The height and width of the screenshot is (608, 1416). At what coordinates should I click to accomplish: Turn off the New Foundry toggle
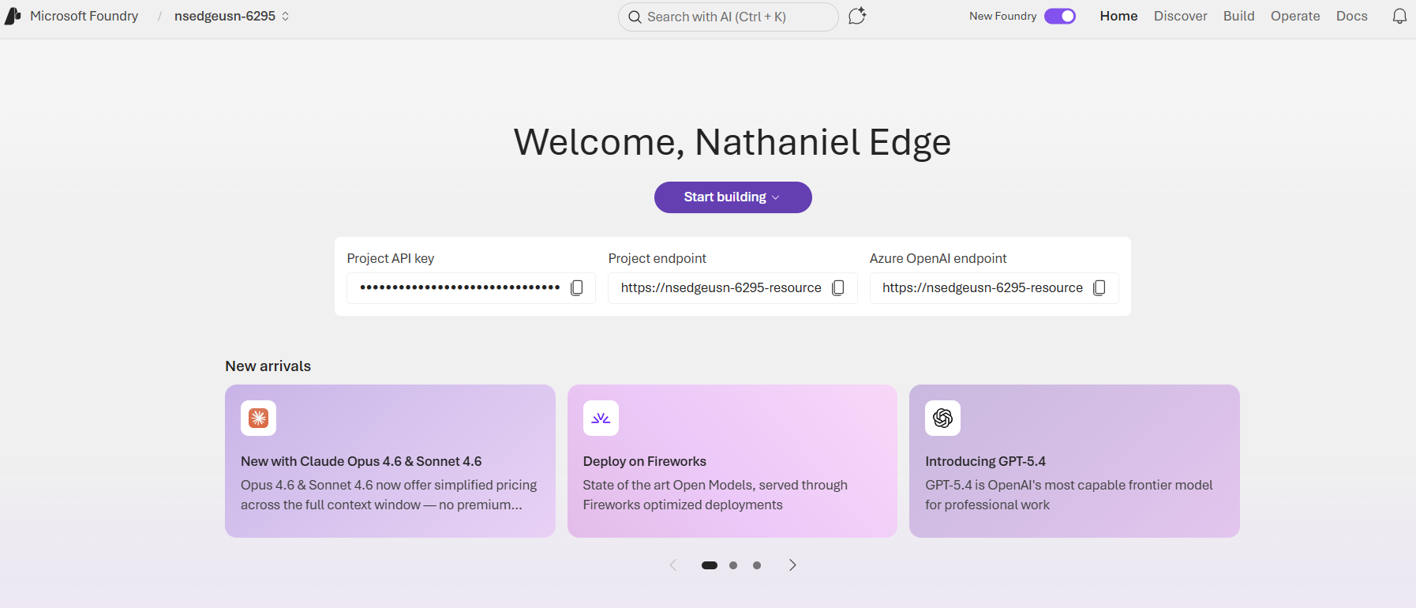pos(1060,16)
